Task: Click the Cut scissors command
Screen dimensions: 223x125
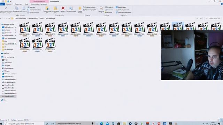Action: click(31, 7)
